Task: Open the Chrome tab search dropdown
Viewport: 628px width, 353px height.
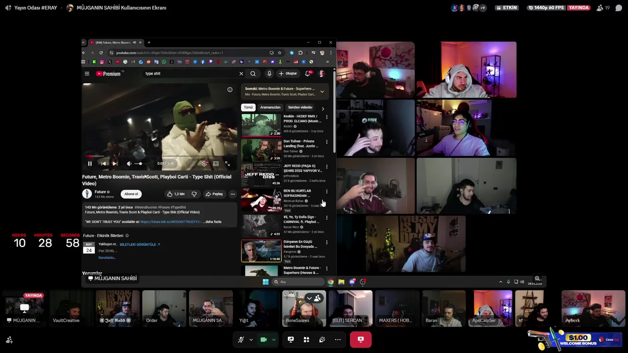Action: 83,42
